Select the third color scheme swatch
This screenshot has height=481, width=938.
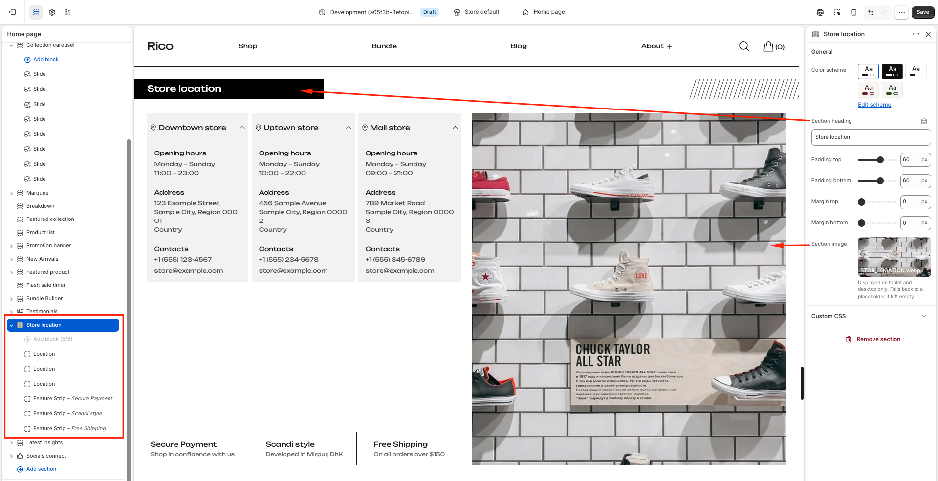pos(916,71)
